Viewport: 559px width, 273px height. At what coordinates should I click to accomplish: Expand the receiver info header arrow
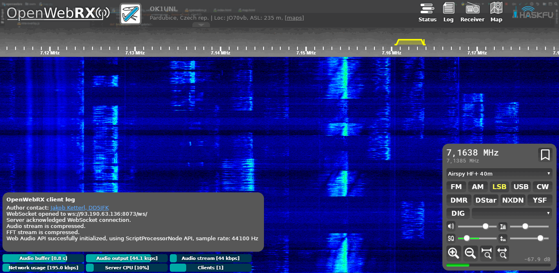201,25
